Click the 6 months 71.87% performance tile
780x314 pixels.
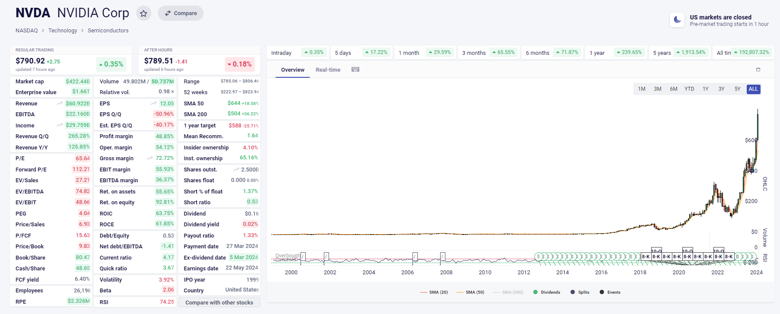pos(552,53)
